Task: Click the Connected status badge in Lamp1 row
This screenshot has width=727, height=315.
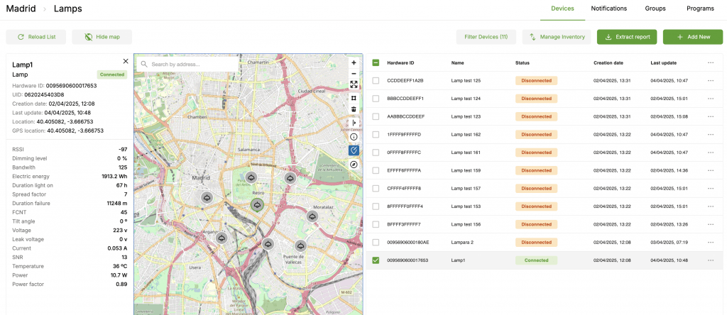Action: point(536,260)
